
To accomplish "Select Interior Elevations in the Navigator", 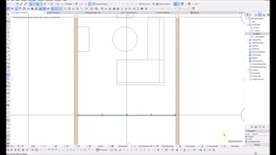I will click(x=259, y=52).
